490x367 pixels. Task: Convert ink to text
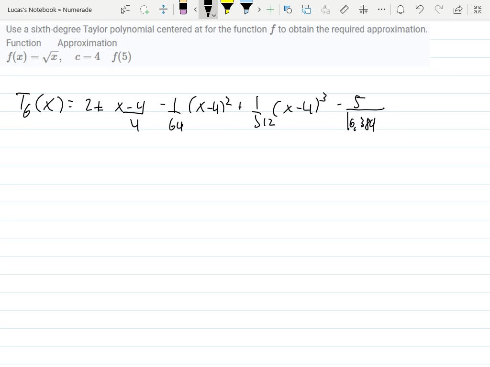coord(326,10)
